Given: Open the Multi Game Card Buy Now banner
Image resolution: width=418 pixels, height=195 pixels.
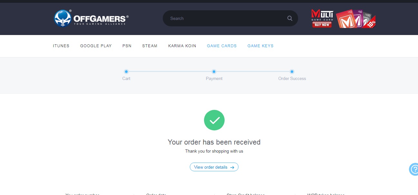Looking at the screenshot, I should (321, 18).
